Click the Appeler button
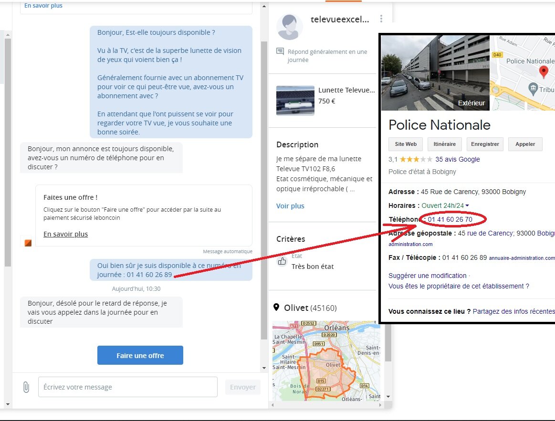555x421 pixels. [x=525, y=144]
